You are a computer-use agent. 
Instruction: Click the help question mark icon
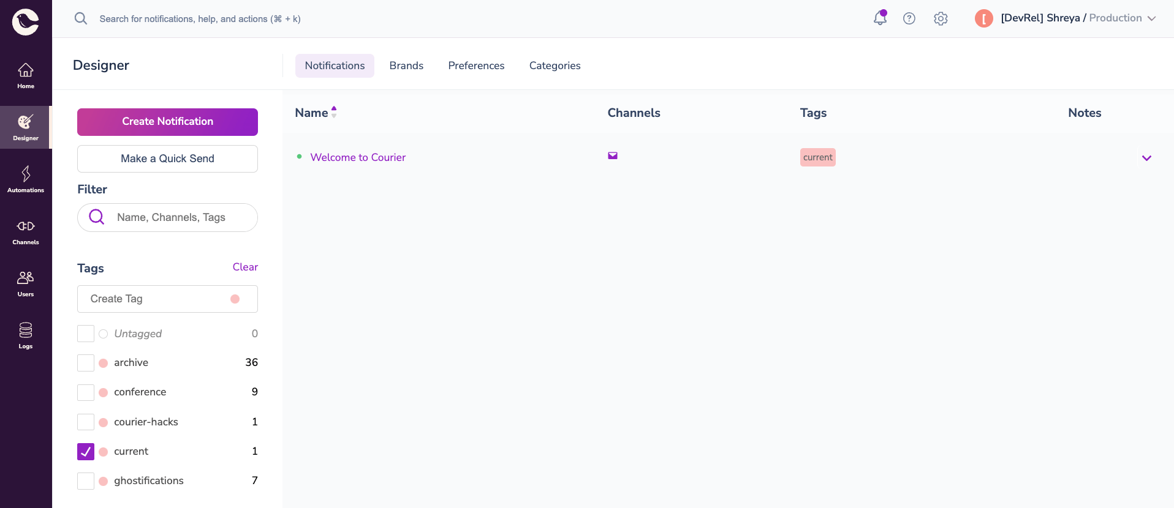909,18
